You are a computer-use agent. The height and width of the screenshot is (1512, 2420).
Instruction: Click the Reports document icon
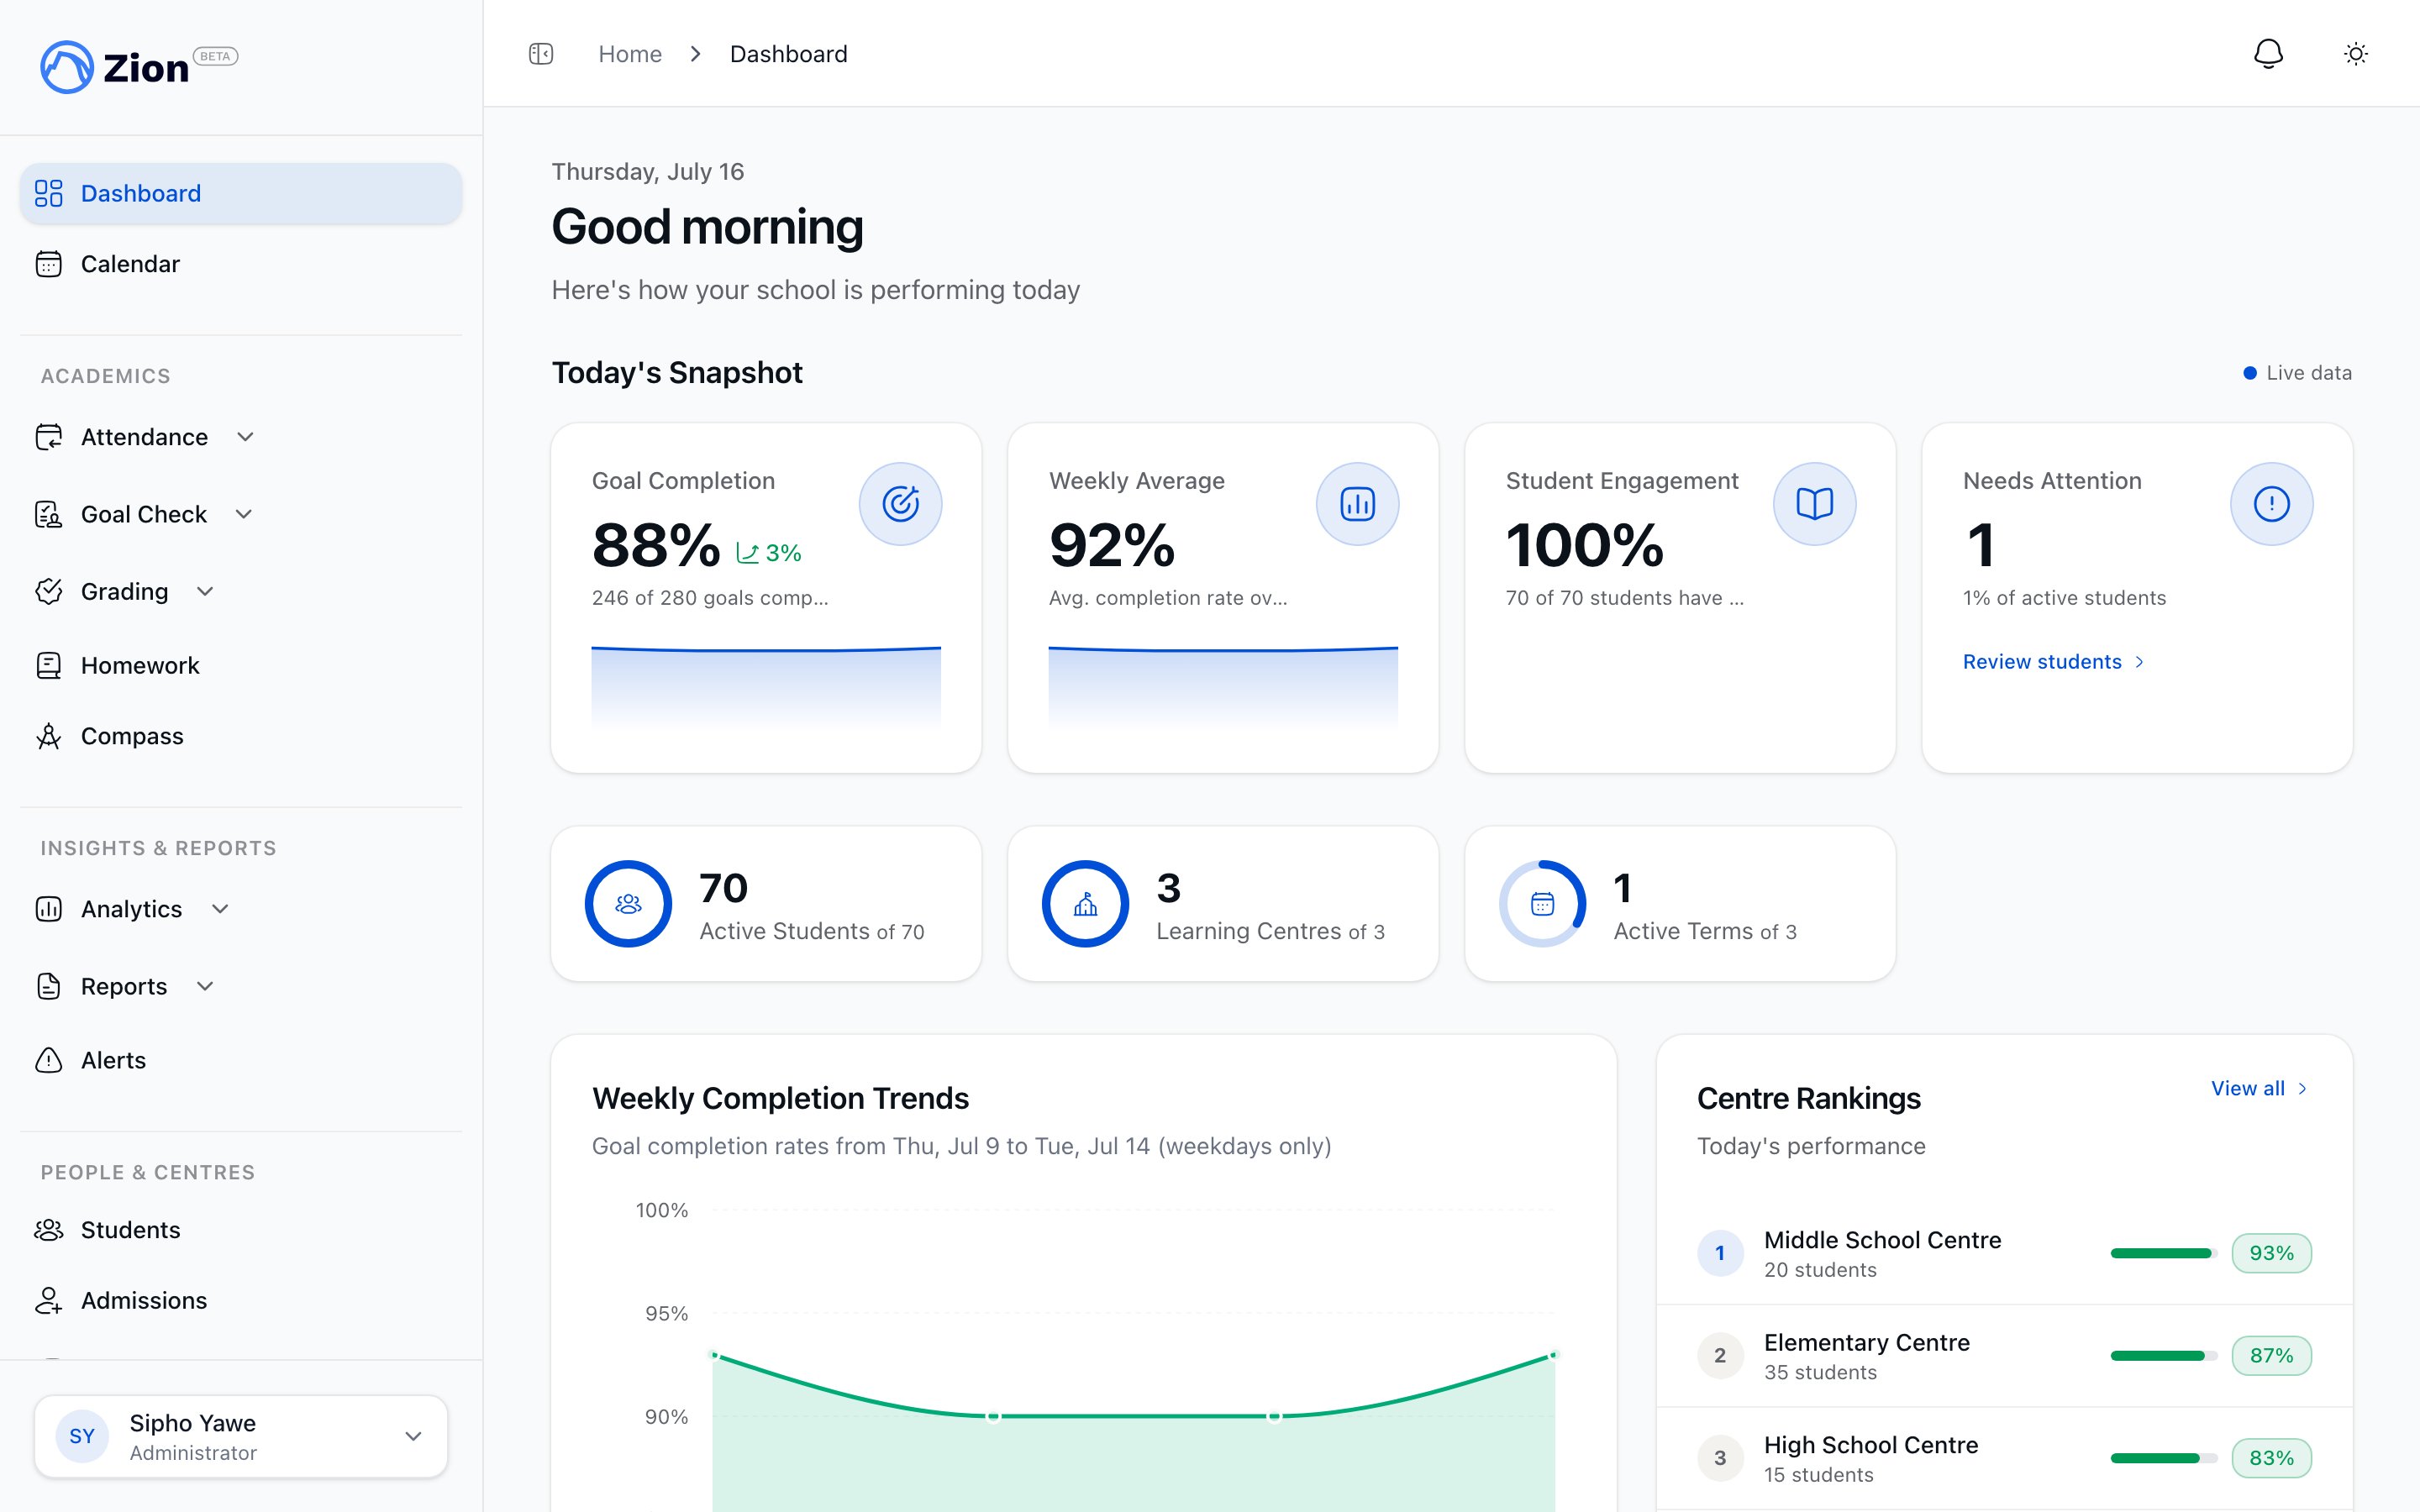[49, 986]
